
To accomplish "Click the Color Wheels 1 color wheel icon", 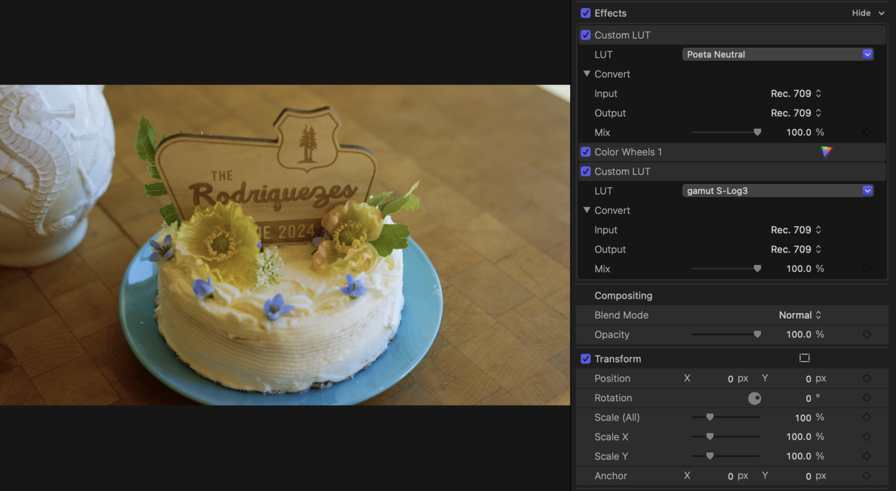I will [825, 152].
